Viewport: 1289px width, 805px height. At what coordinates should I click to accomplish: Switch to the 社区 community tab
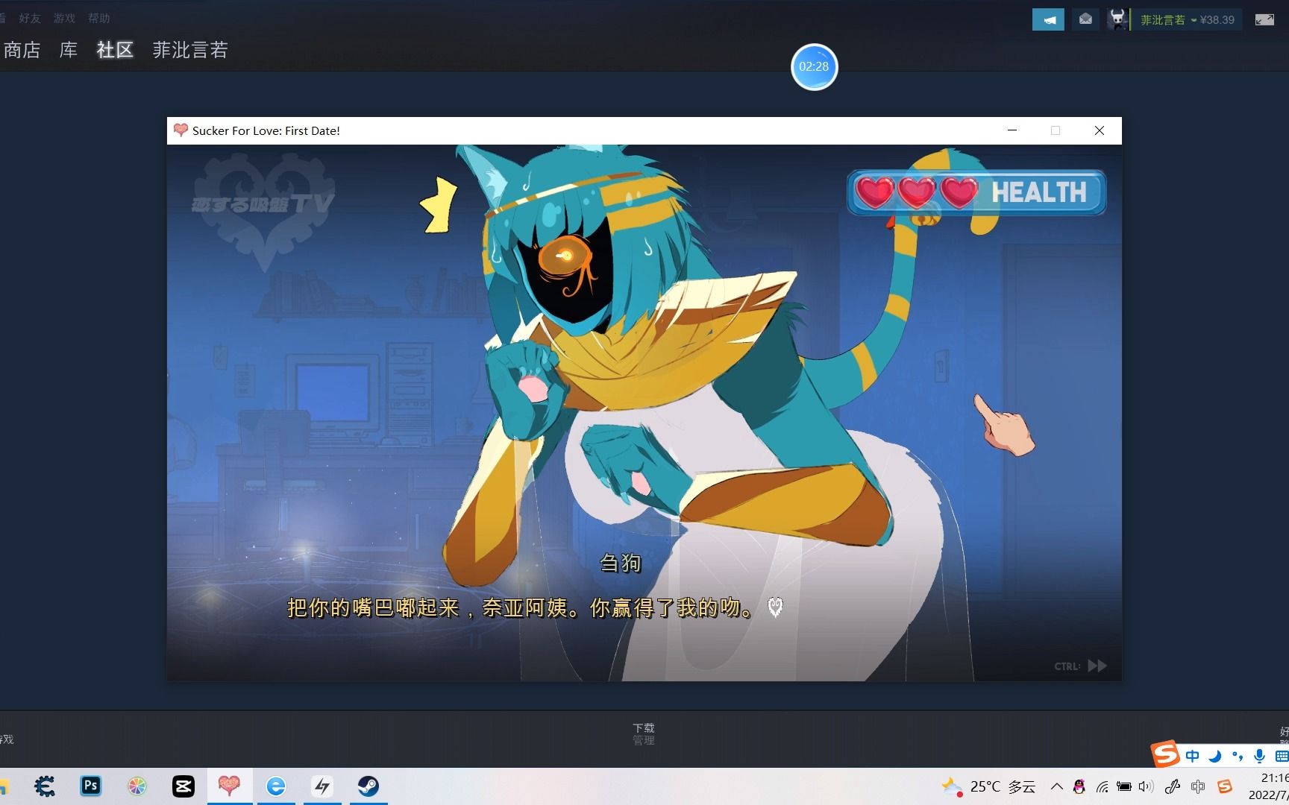115,50
